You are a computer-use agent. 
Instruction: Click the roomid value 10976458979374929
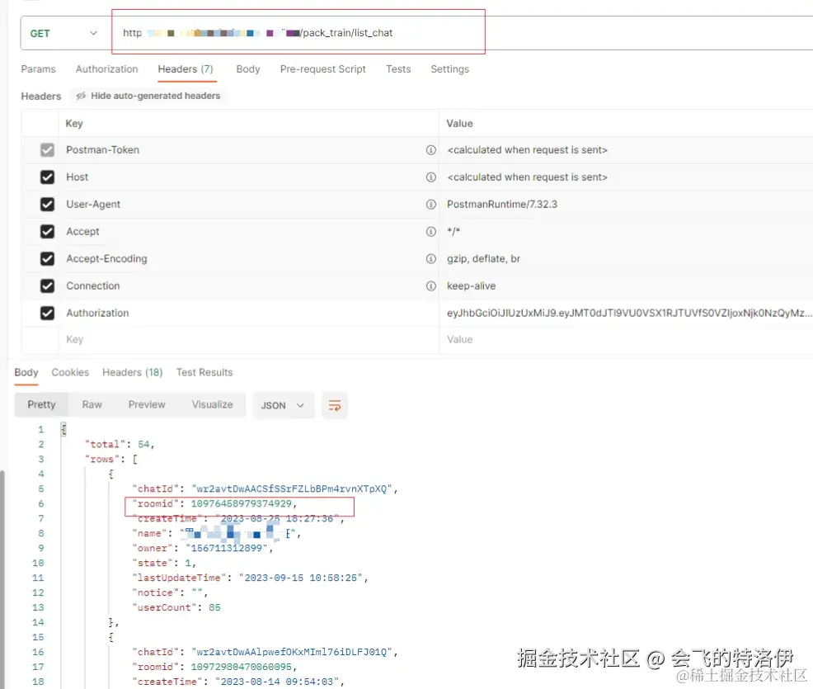[x=241, y=504]
